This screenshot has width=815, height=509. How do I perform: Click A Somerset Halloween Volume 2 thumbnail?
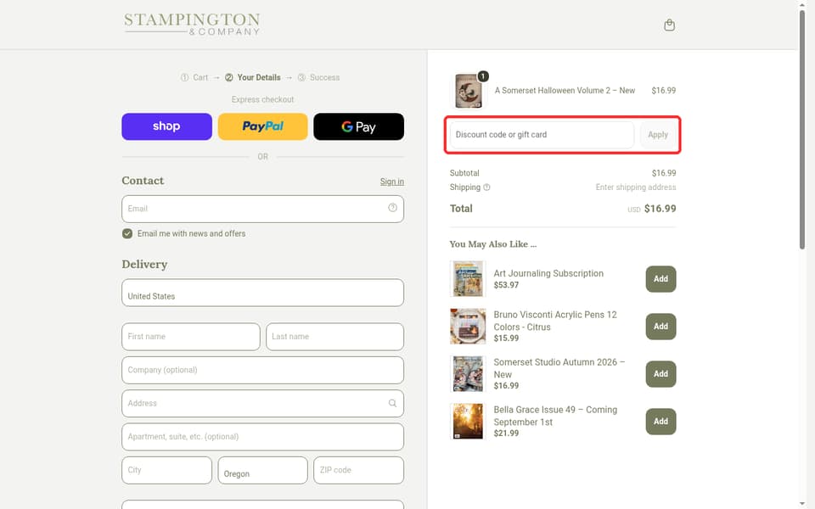tap(469, 91)
